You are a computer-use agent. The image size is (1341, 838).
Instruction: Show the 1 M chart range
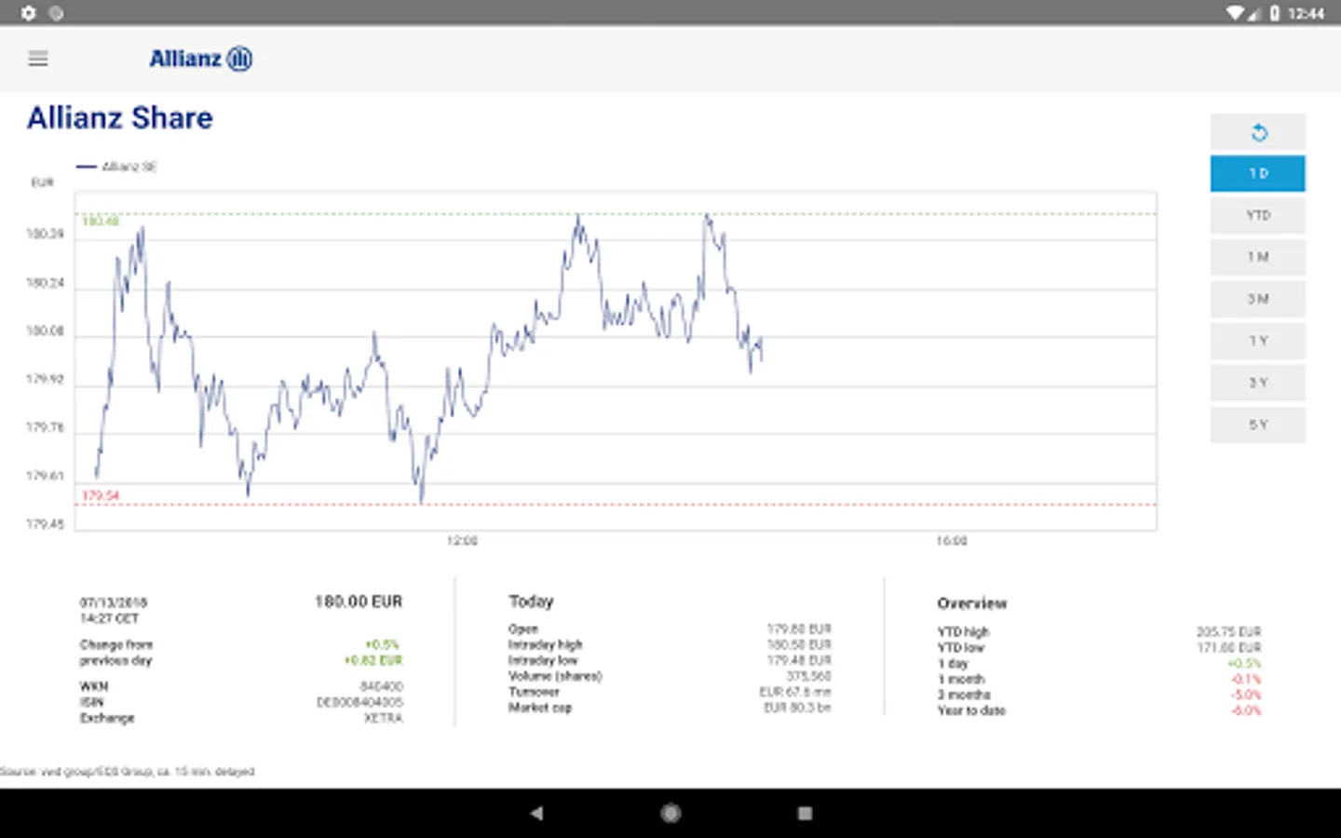(1258, 257)
